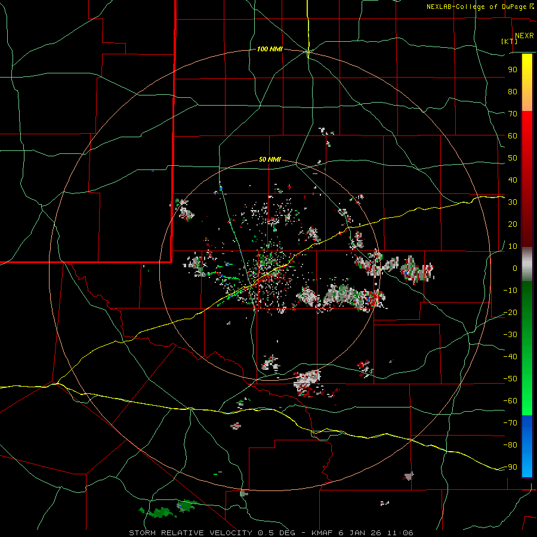Screen dimensions: 537x537
Task: Click the Storm Relative Velocity caption at bottom
Action: pos(271,533)
